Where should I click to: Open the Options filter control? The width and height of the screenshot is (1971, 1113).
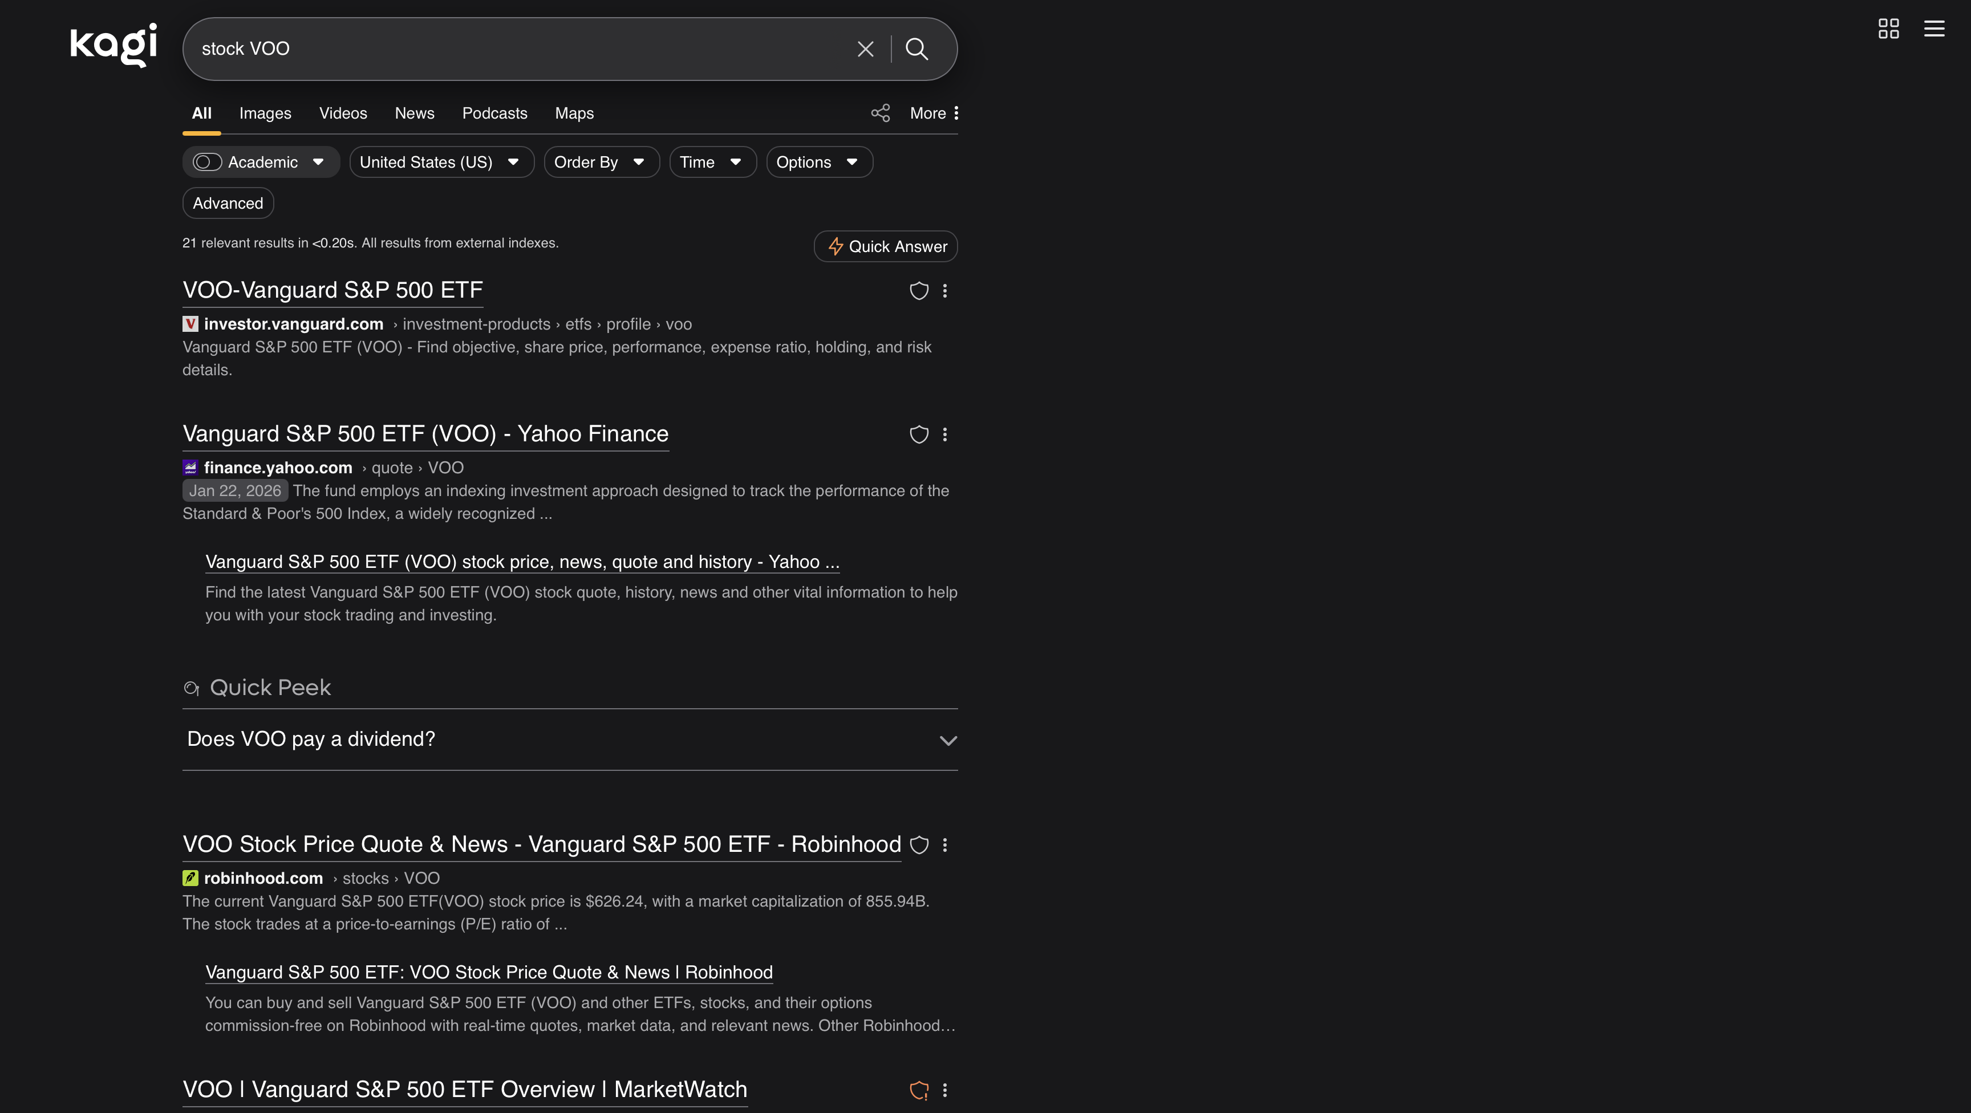[819, 161]
